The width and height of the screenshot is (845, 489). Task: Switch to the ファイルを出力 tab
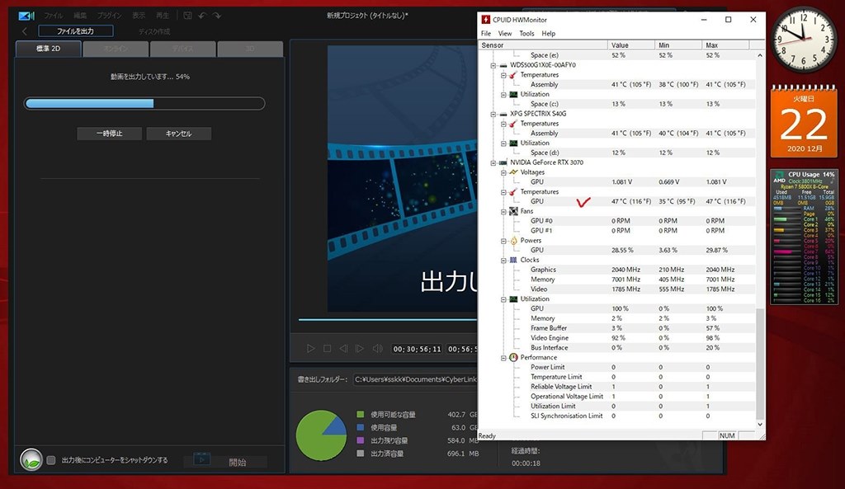[x=75, y=31]
